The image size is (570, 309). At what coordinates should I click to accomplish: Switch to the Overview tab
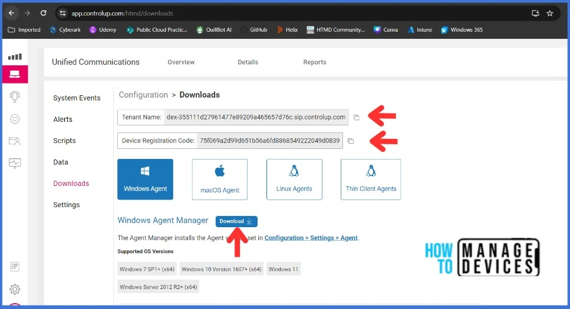pos(181,62)
